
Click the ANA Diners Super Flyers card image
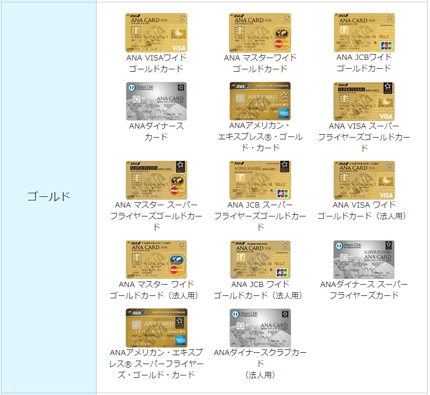click(x=364, y=259)
